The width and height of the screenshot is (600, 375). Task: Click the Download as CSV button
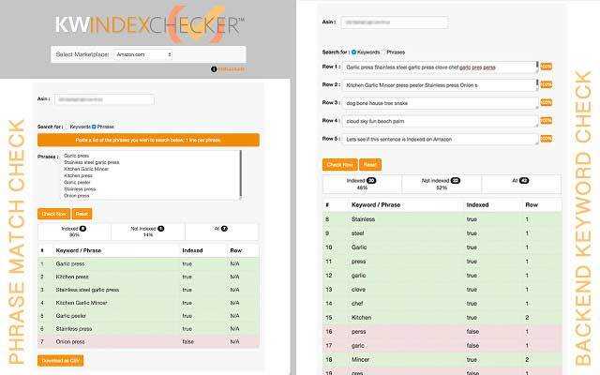click(60, 361)
